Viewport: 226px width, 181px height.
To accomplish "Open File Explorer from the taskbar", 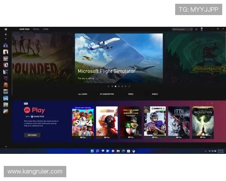I will point(118,151).
